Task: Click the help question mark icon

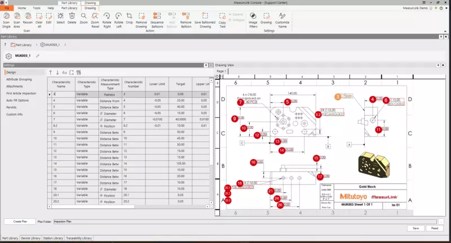Action: [x=441, y=8]
